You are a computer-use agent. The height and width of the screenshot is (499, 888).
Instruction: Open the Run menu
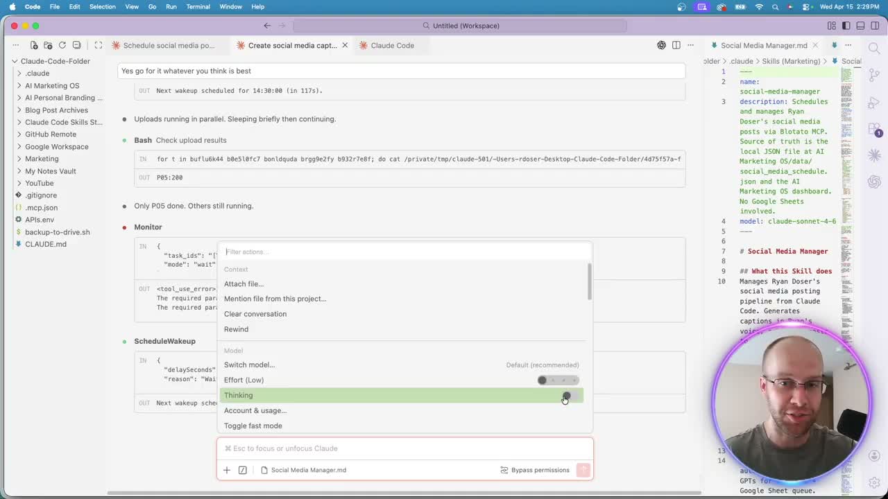(171, 6)
